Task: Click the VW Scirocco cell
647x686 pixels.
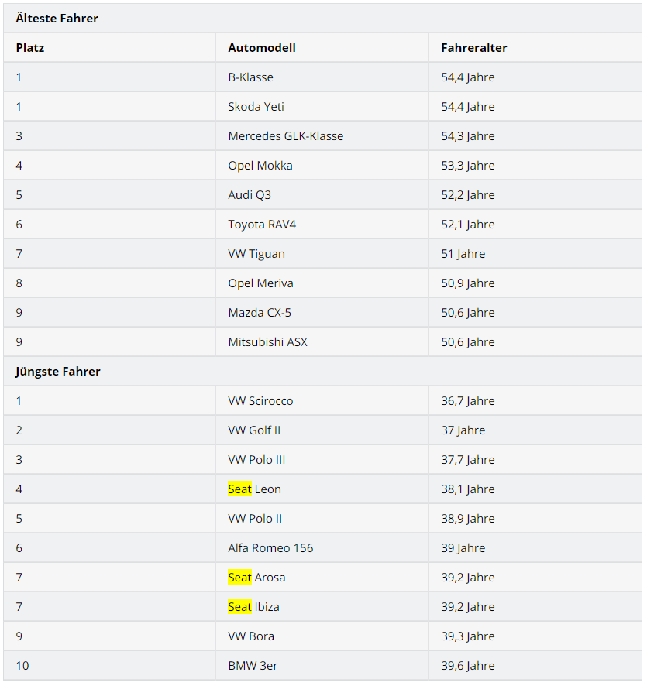Action: point(260,401)
